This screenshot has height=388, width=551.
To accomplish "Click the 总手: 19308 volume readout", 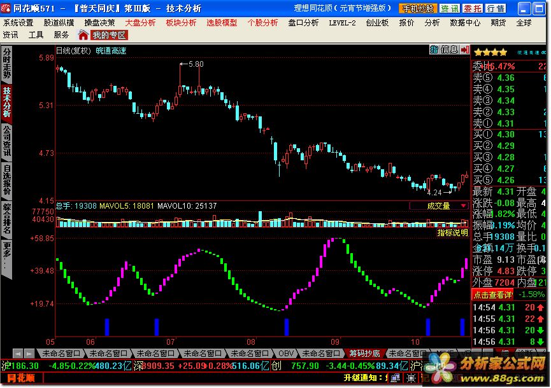I will coord(76,206).
